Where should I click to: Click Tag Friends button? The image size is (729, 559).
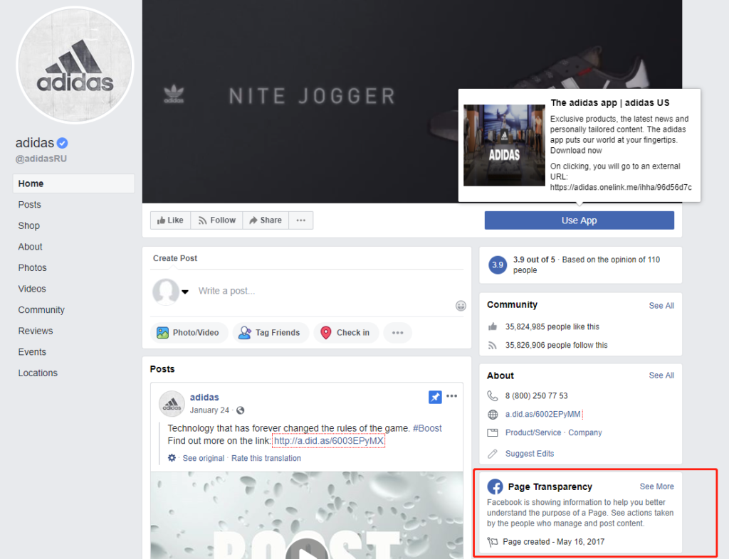pos(271,333)
